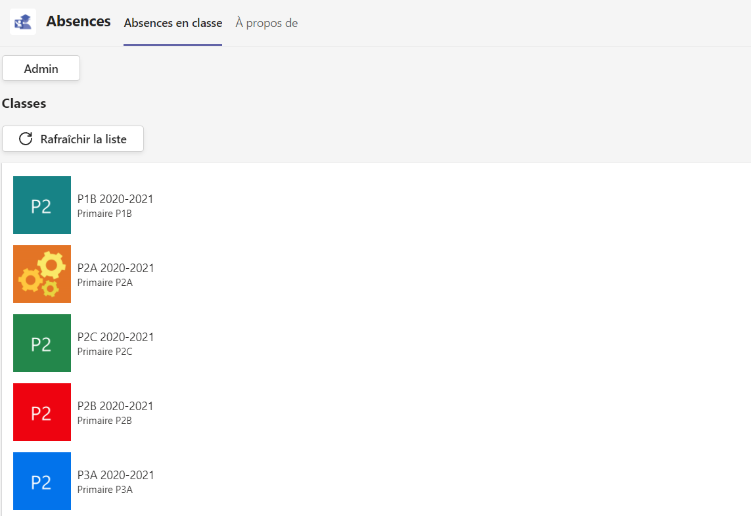
Task: Open the teal P1B class tile icon
Action: pyautogui.click(x=41, y=205)
